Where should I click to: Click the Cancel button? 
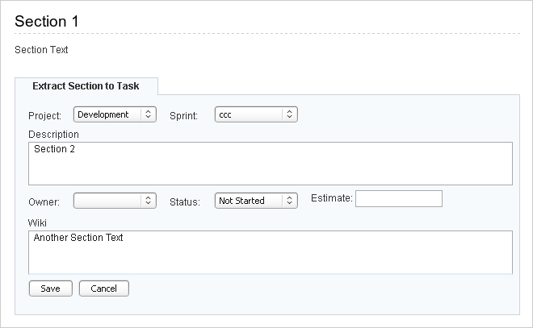[x=104, y=289]
